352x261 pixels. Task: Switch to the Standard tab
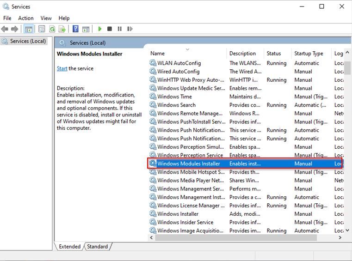coord(98,246)
